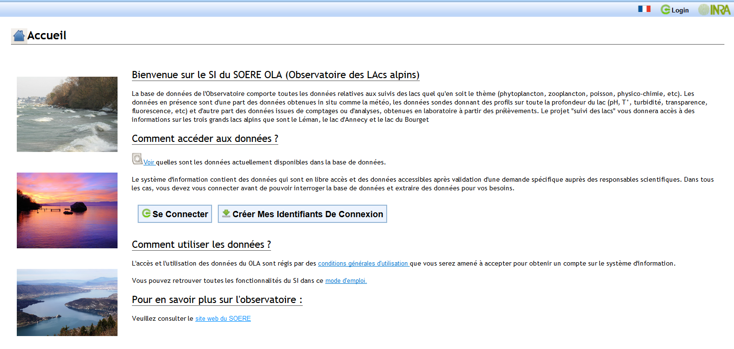
Task: Visit the site web du SOERE link
Action: tap(223, 318)
